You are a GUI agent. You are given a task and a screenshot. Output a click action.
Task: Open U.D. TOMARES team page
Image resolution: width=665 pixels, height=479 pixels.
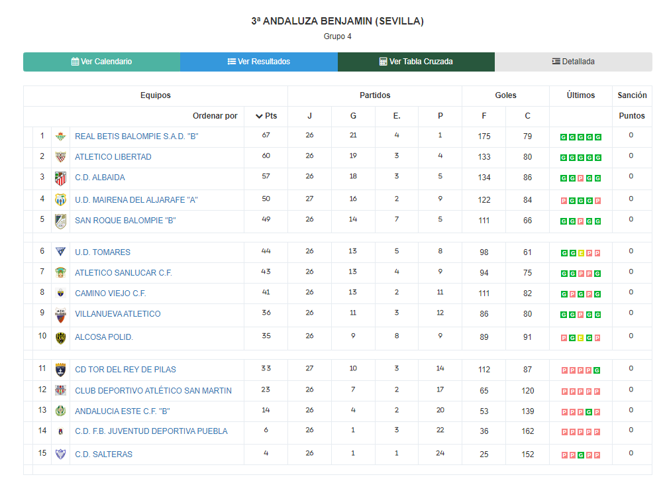click(103, 252)
